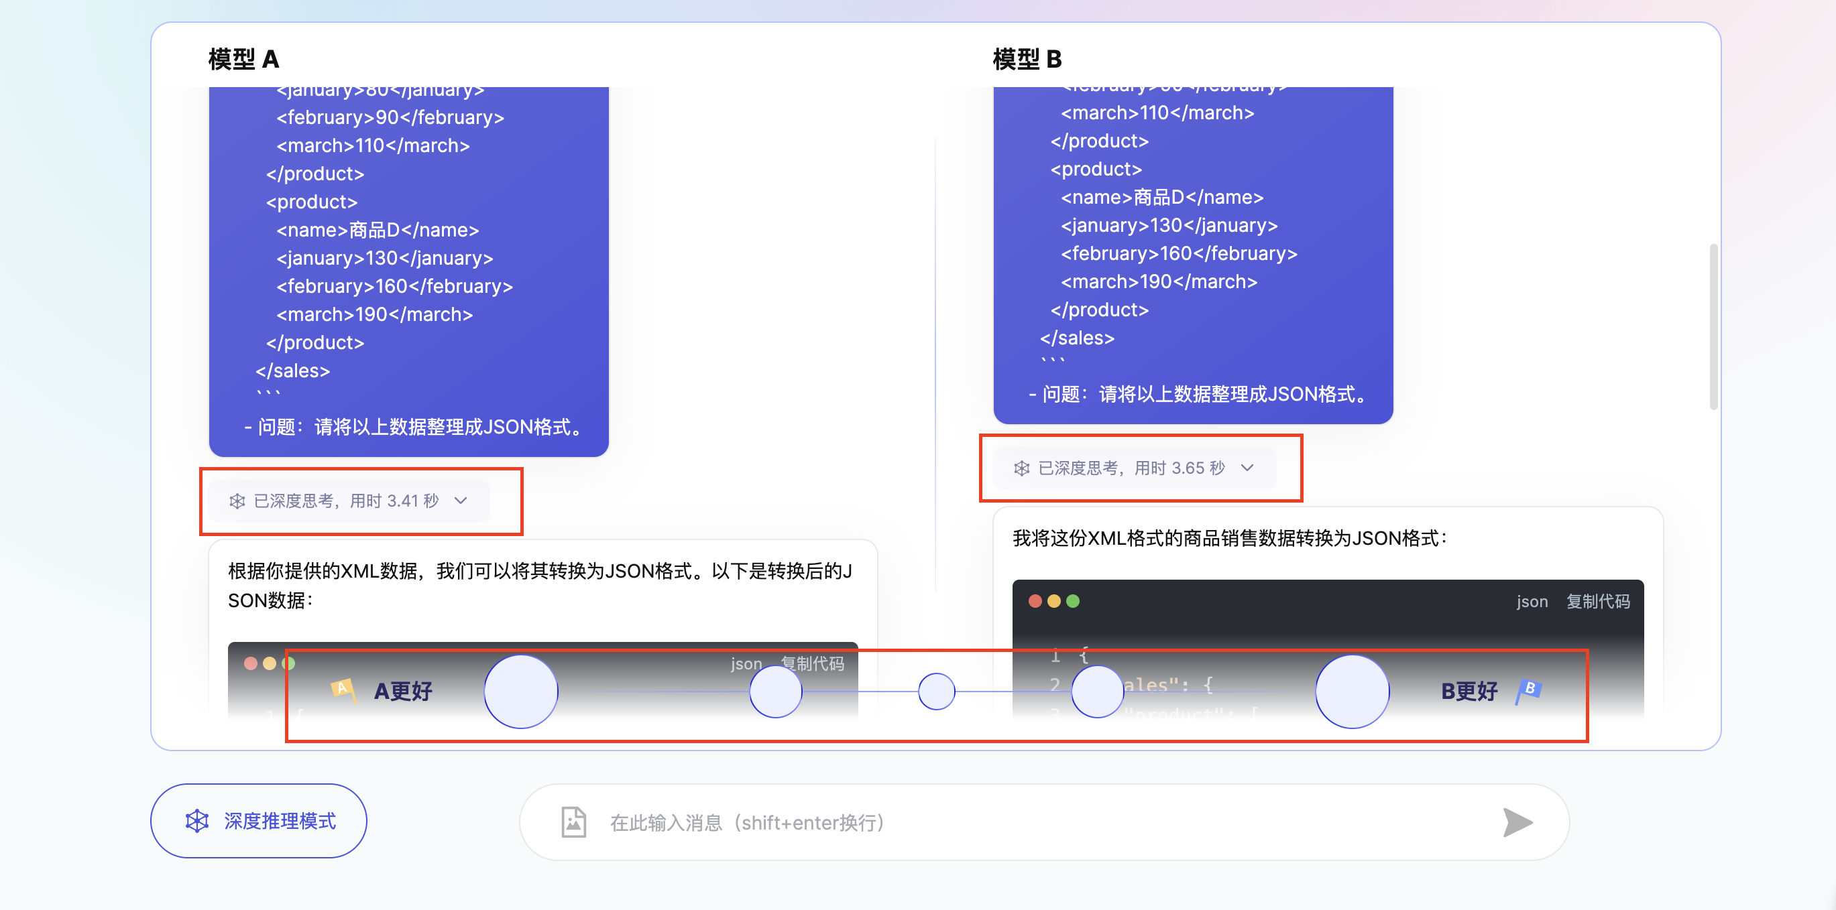Image resolution: width=1836 pixels, height=910 pixels.
Task: Click <february>160</february> line in Model B
Action: [1179, 253]
